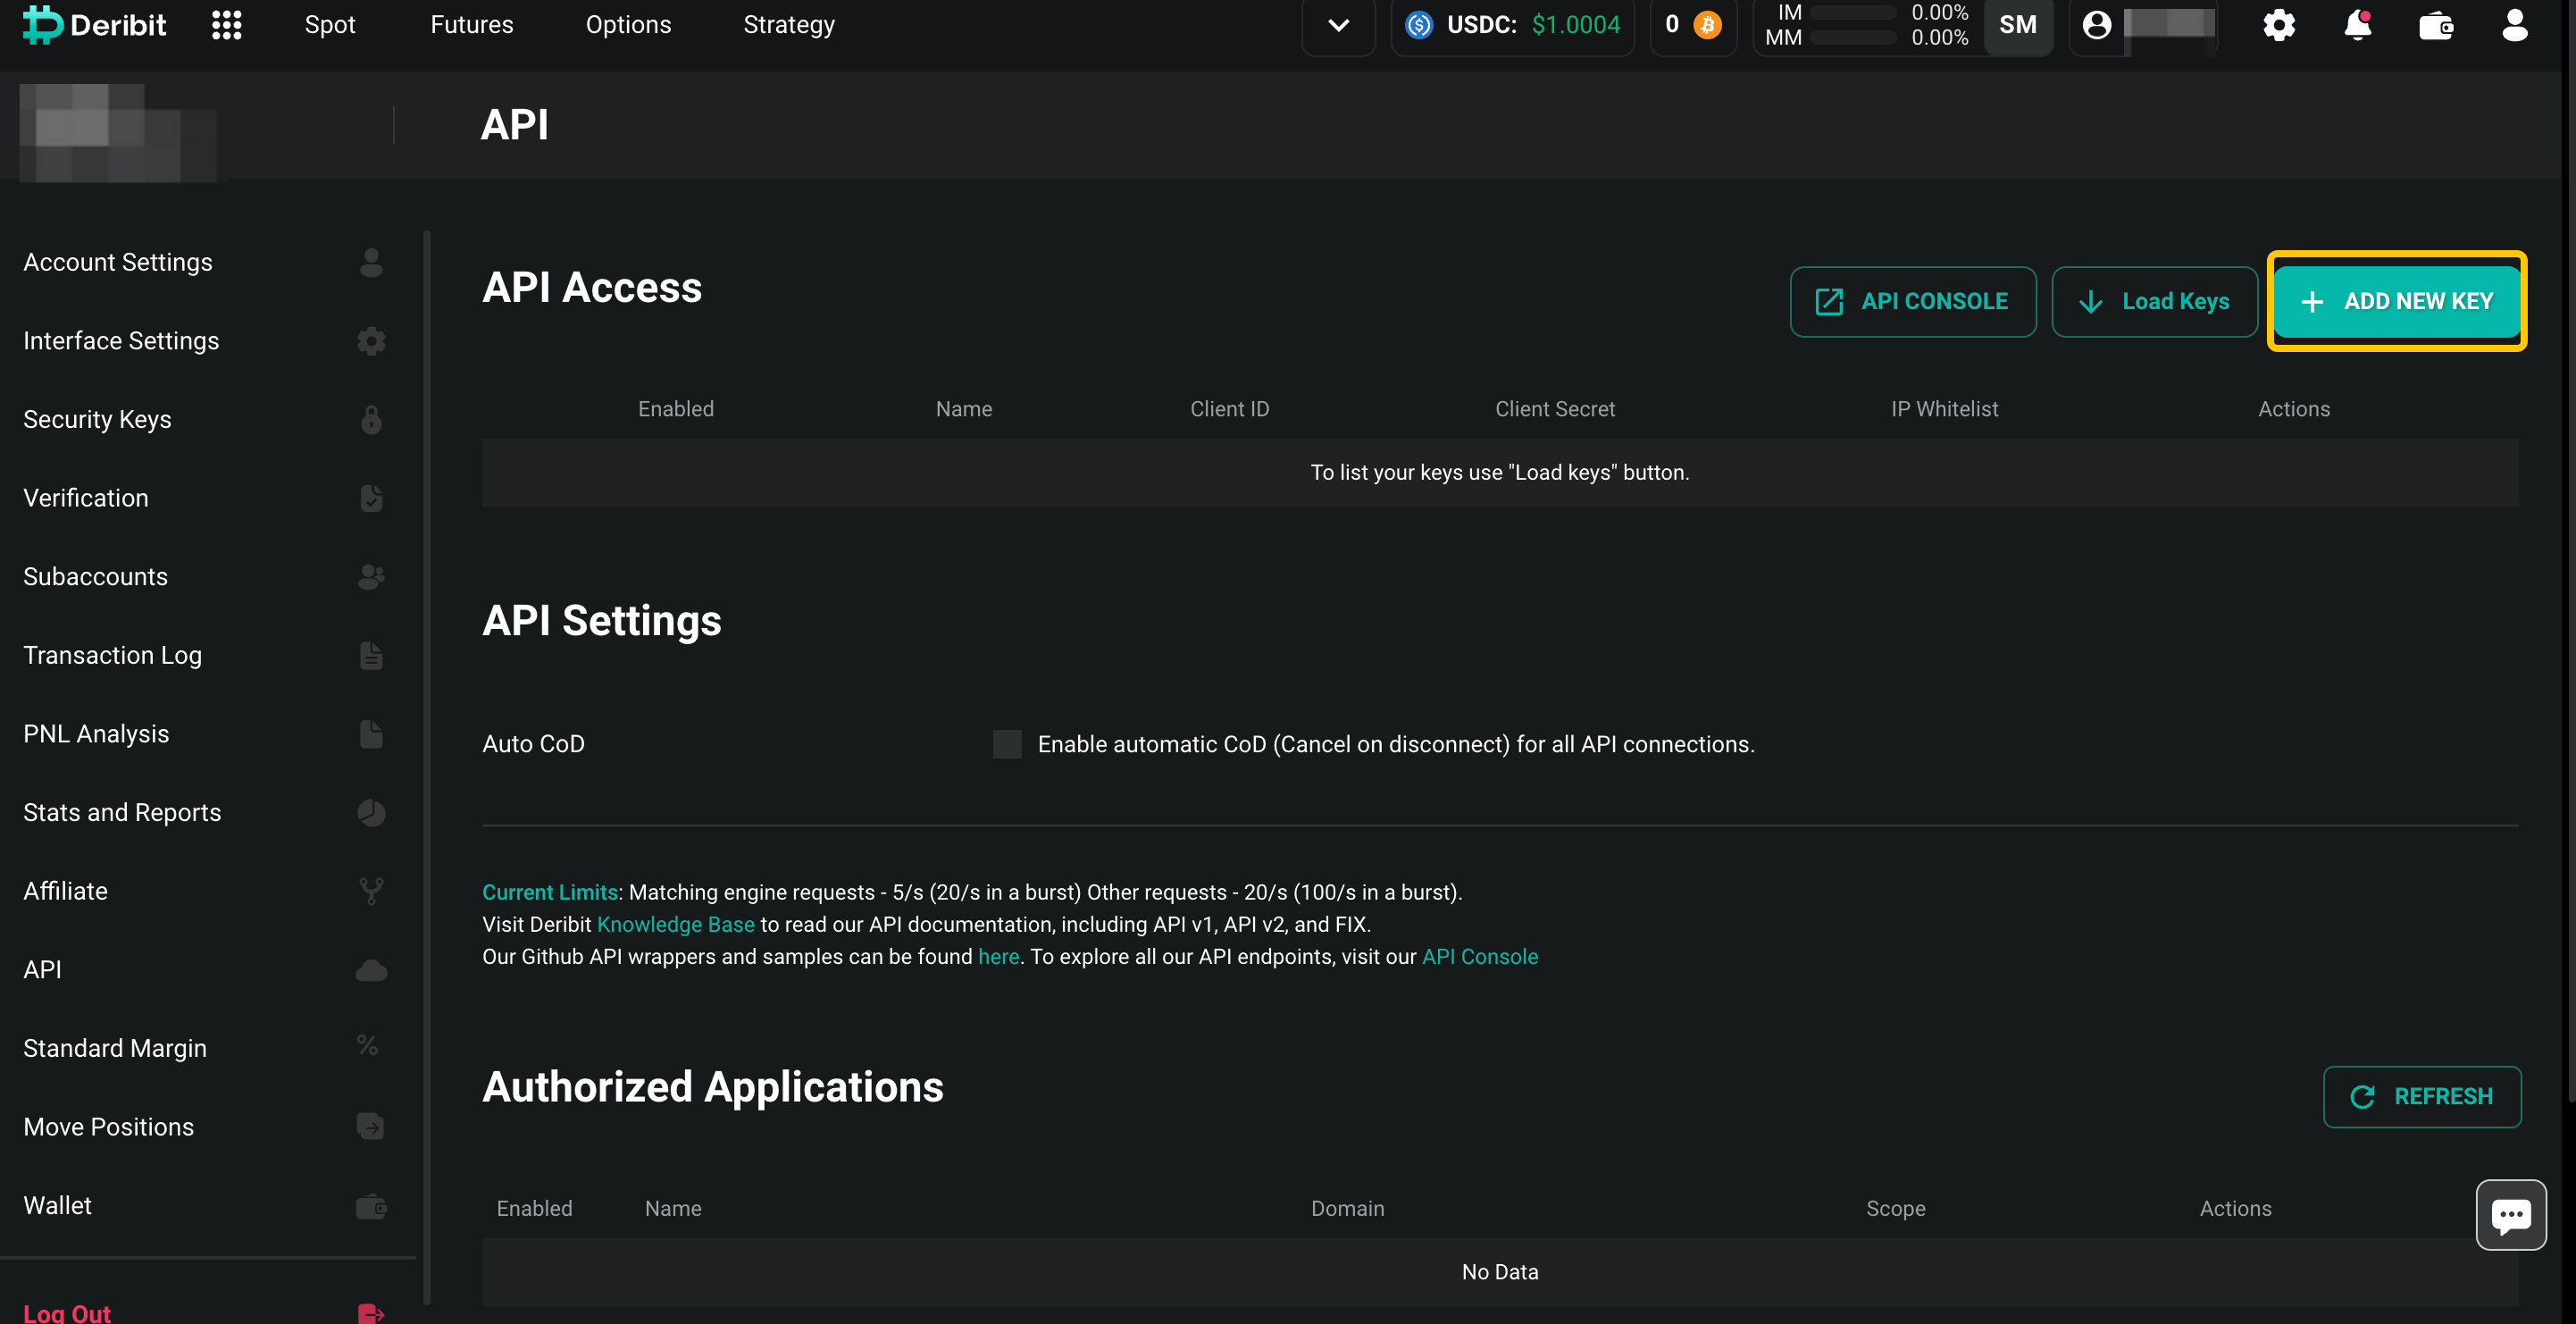Image resolution: width=2576 pixels, height=1324 pixels.
Task: Click the Deribit logo
Action: tap(95, 25)
